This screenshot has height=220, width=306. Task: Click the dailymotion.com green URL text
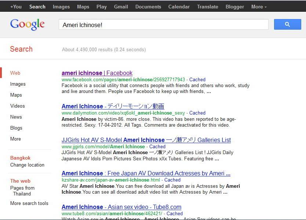coord(123,113)
